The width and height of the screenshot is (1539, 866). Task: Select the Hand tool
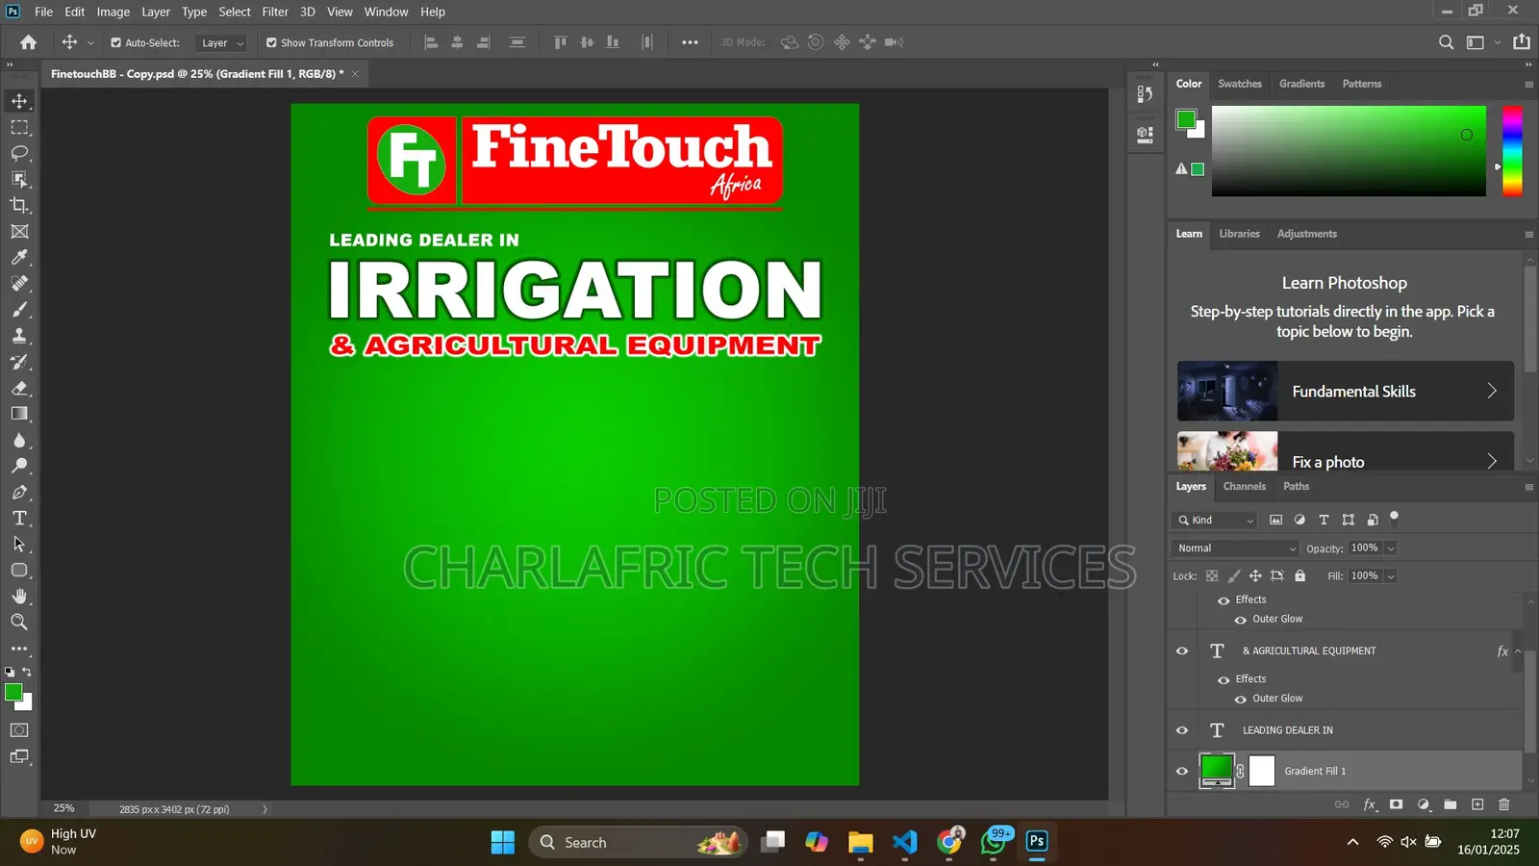[19, 596]
